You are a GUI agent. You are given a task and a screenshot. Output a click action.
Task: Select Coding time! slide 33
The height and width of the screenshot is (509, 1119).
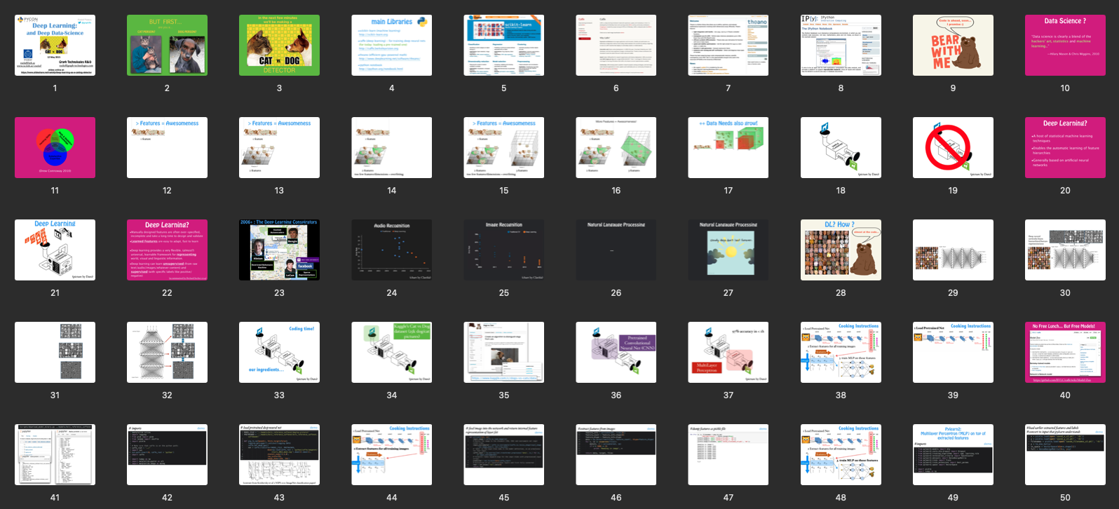[279, 352]
